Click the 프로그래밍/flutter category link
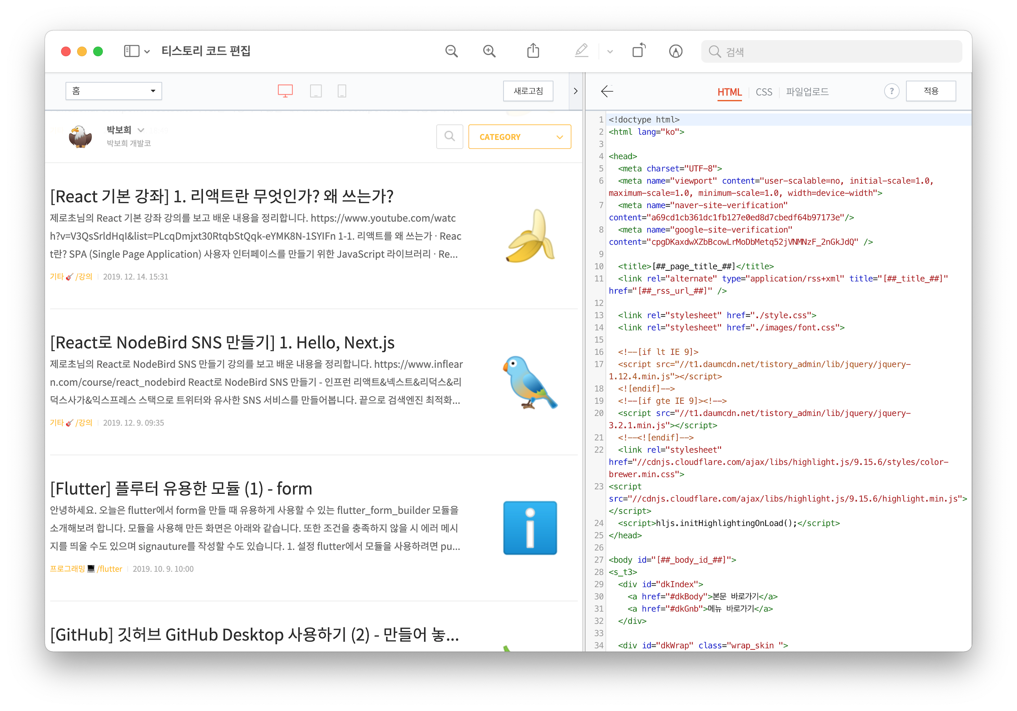Viewport: 1017px width, 711px height. pyautogui.click(x=86, y=569)
